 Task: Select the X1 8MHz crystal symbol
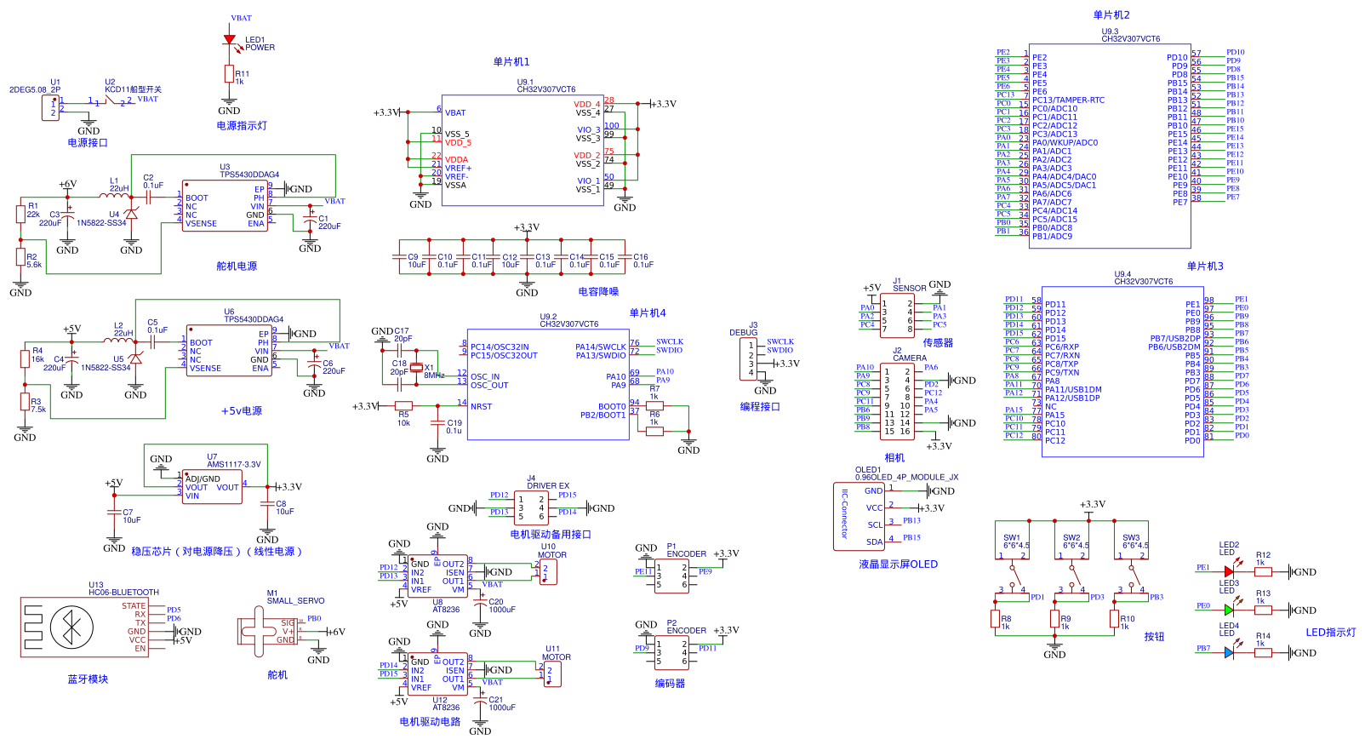416,367
